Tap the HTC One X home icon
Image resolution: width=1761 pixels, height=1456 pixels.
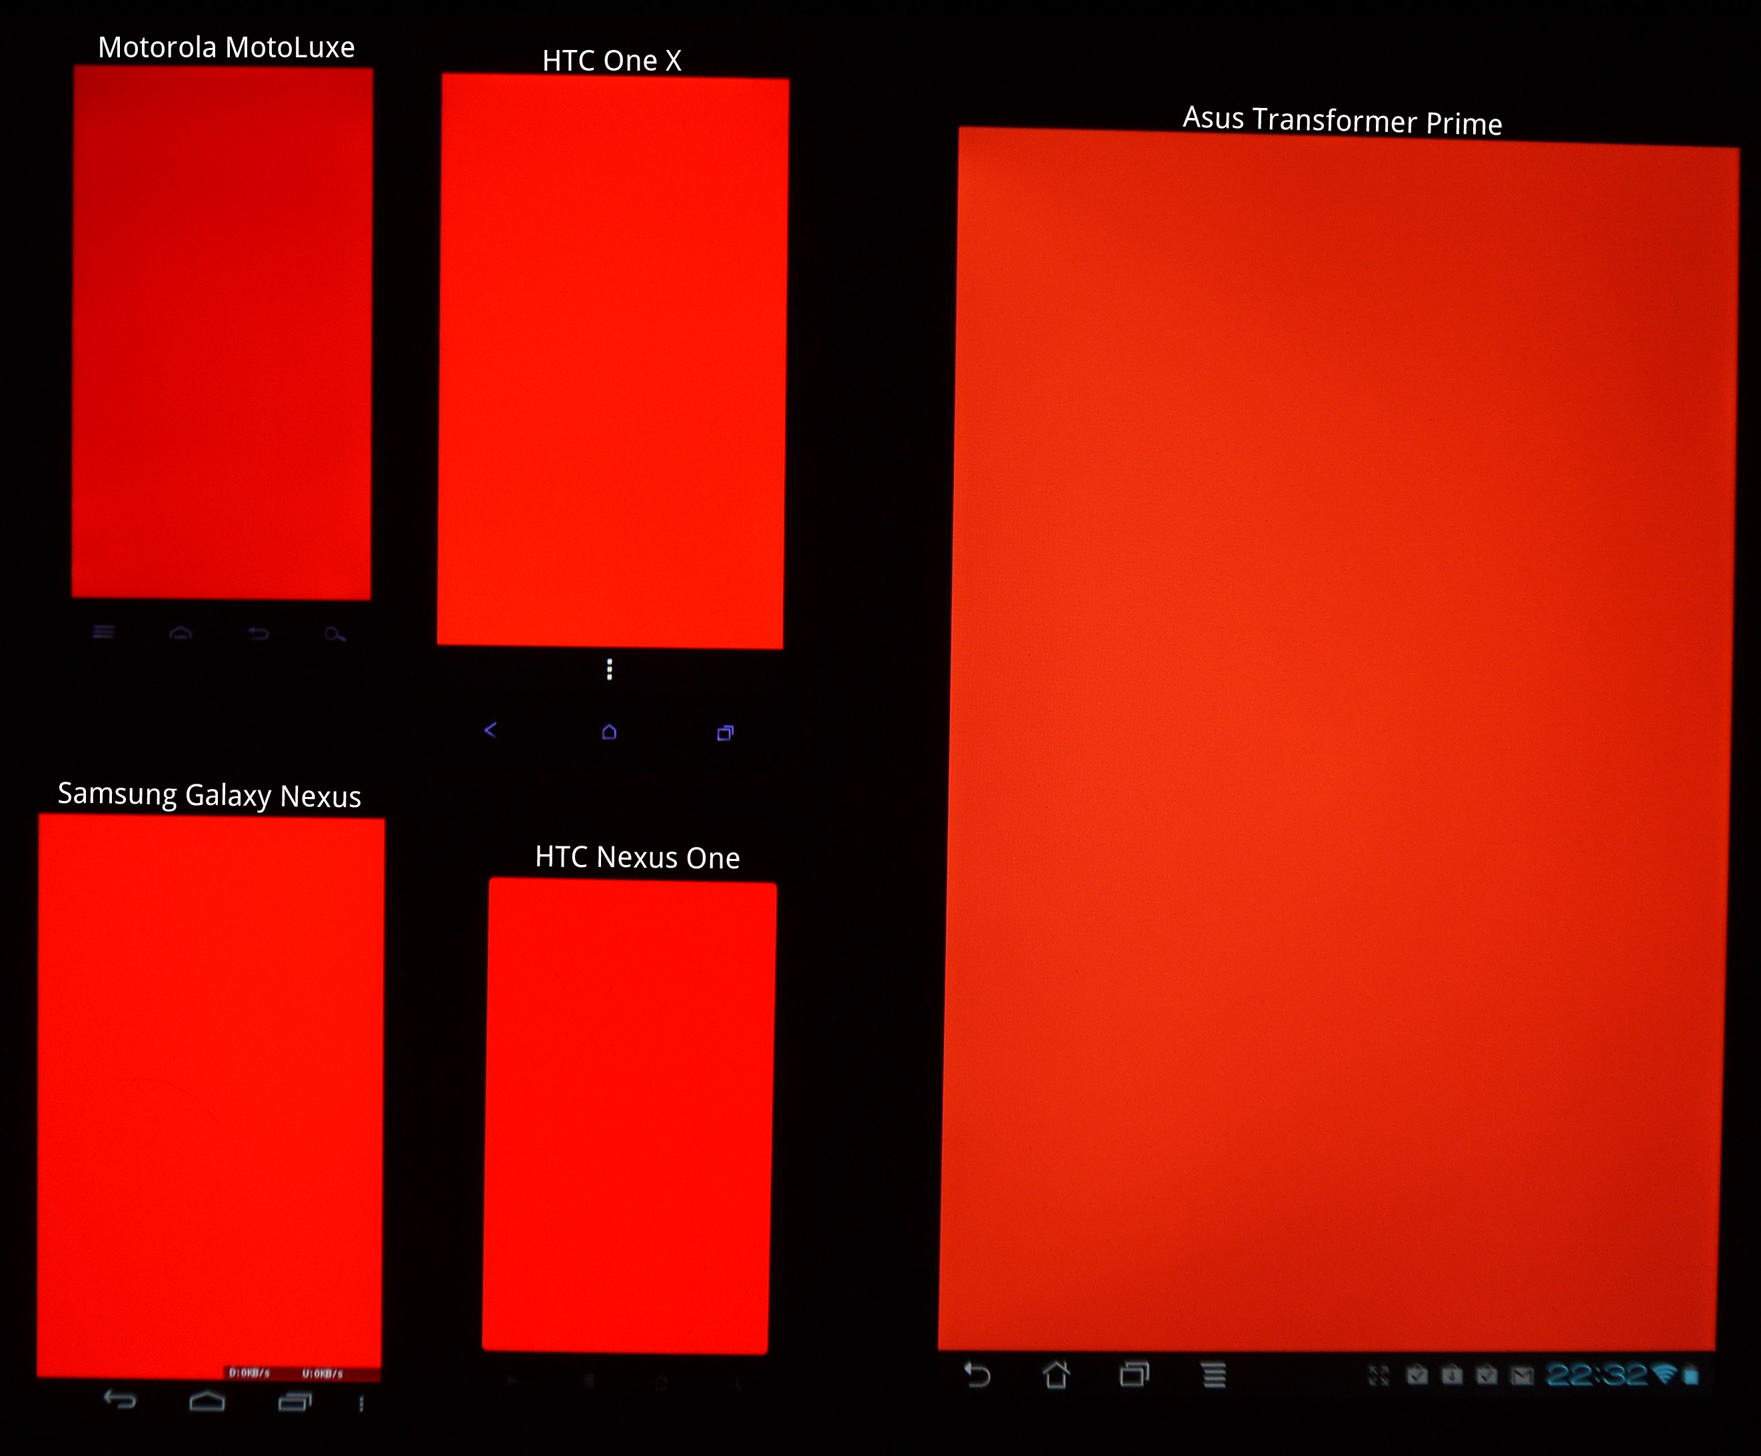(610, 732)
